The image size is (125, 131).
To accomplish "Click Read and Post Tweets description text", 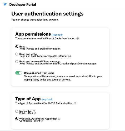I will pyautogui.click(x=45, y=56).
